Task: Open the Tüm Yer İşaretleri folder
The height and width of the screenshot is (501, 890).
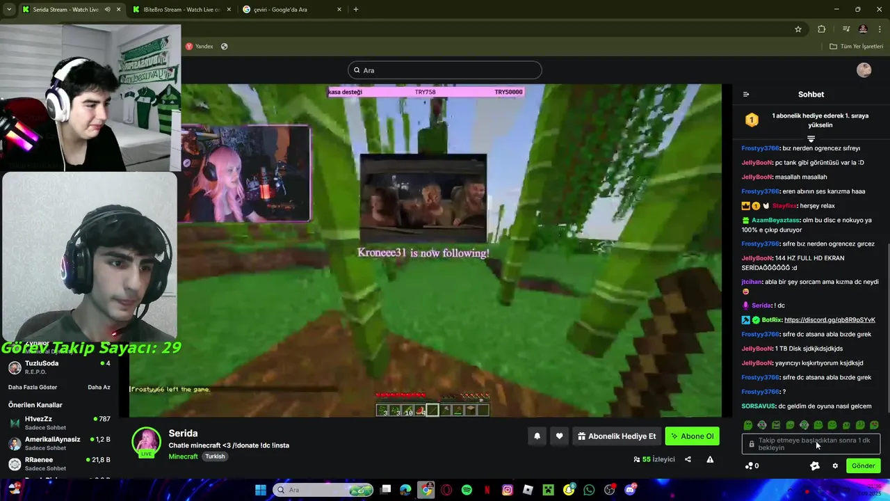Action: click(x=857, y=46)
